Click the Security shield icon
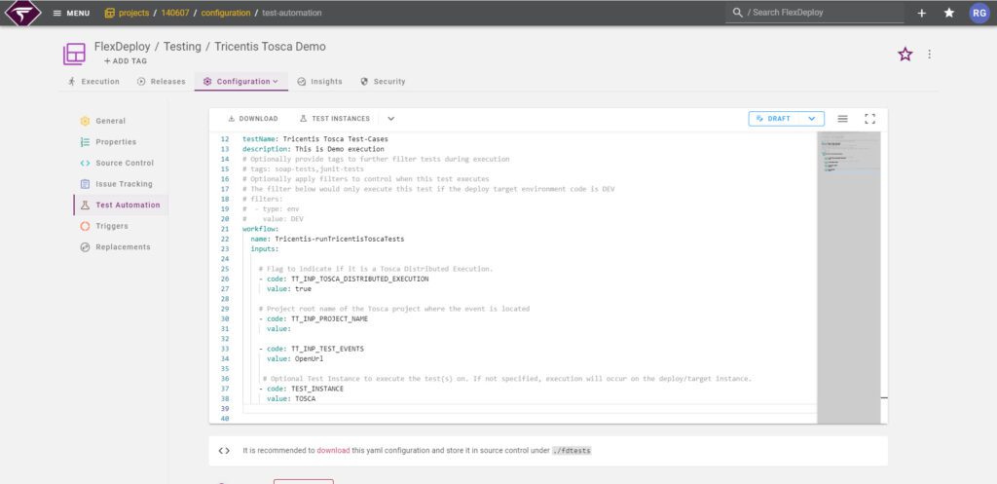Image resolution: width=997 pixels, height=484 pixels. coord(364,82)
